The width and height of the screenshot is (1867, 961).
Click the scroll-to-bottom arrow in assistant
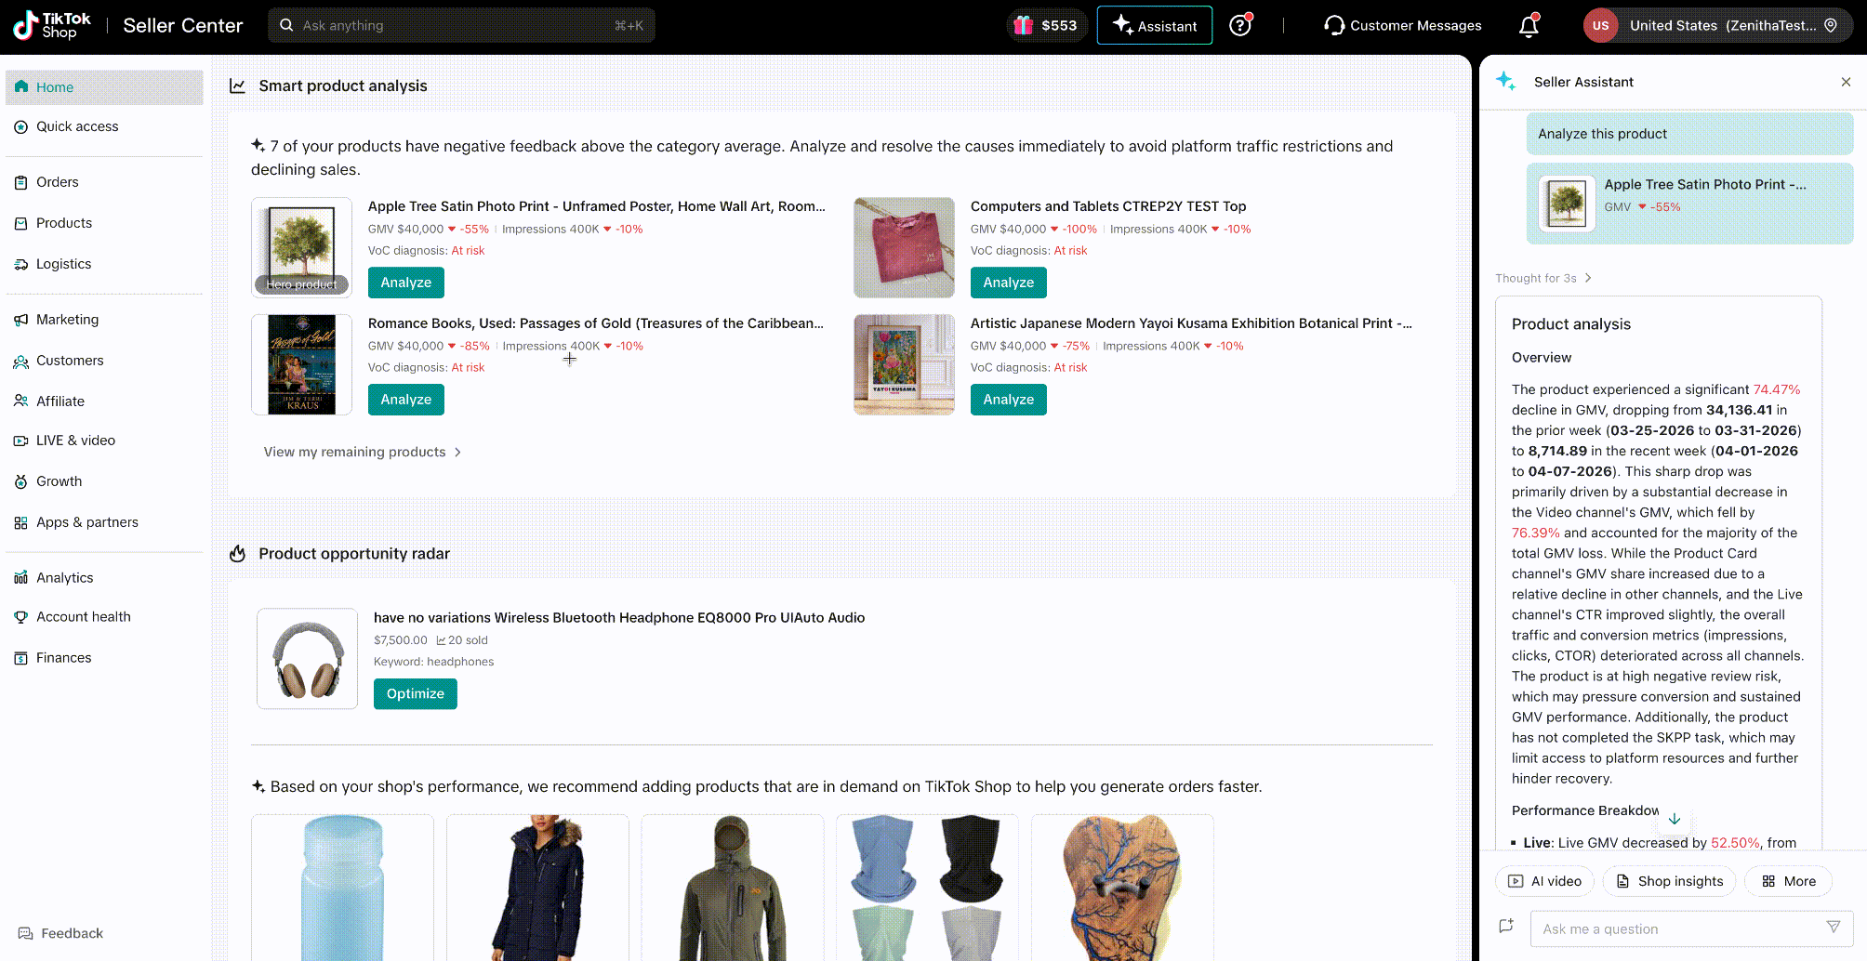pos(1674,819)
